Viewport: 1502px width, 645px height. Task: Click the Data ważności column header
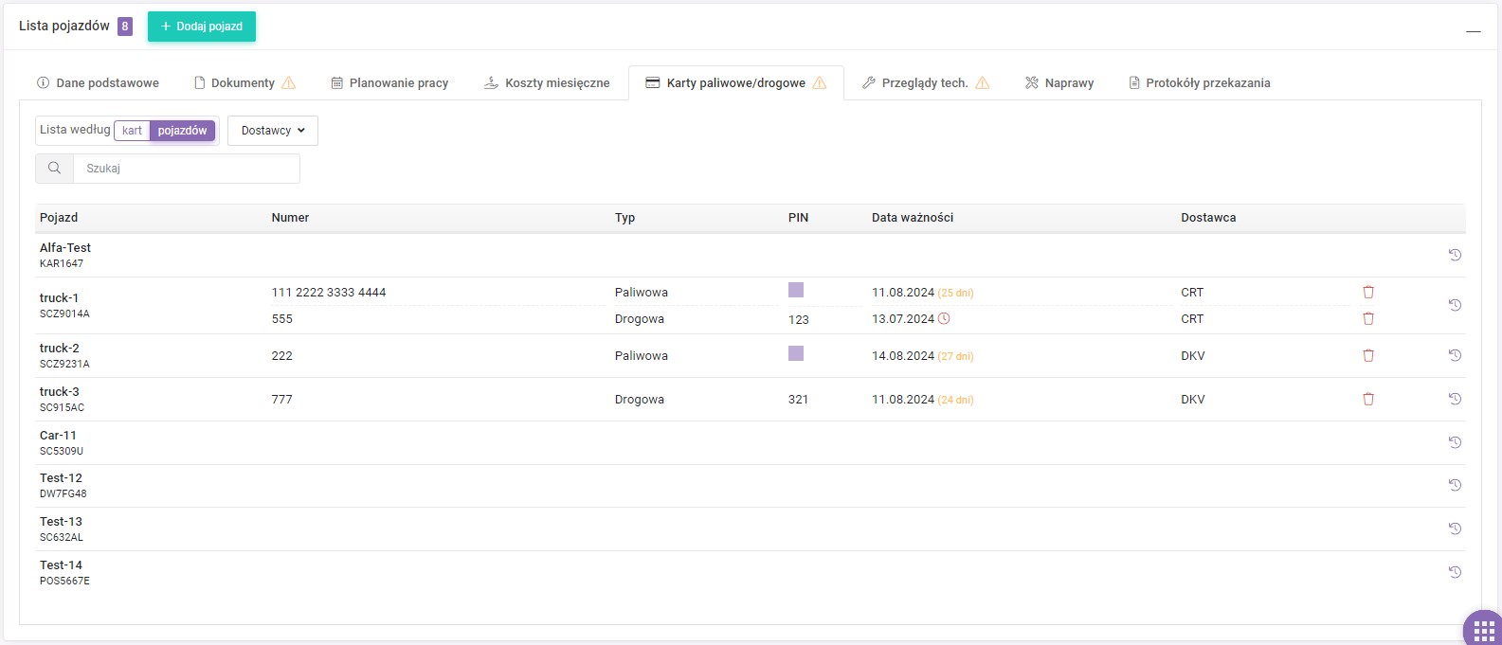tap(913, 217)
